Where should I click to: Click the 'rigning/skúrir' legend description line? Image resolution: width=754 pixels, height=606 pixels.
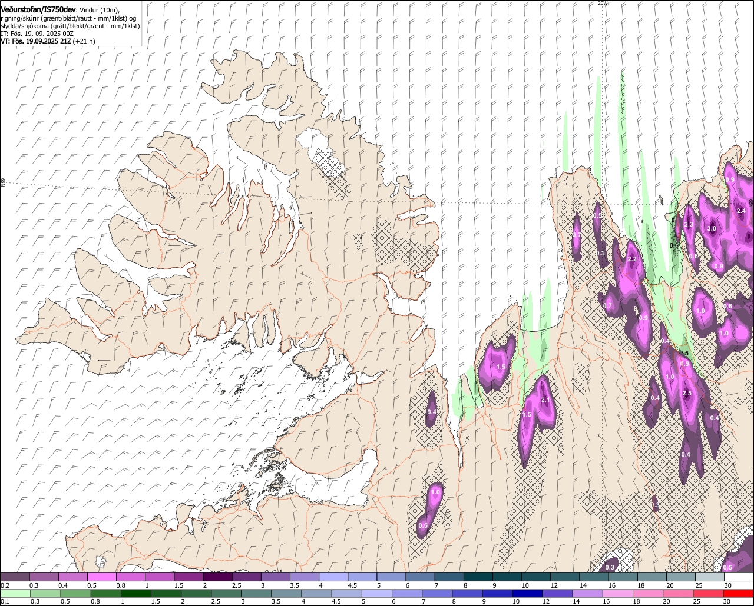68,18
